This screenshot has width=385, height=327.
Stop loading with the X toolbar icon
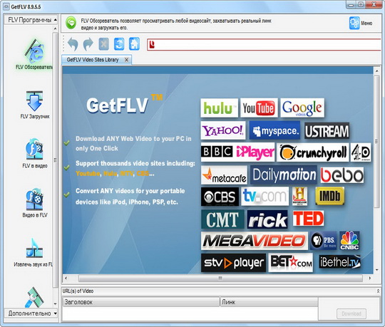[x=103, y=44]
